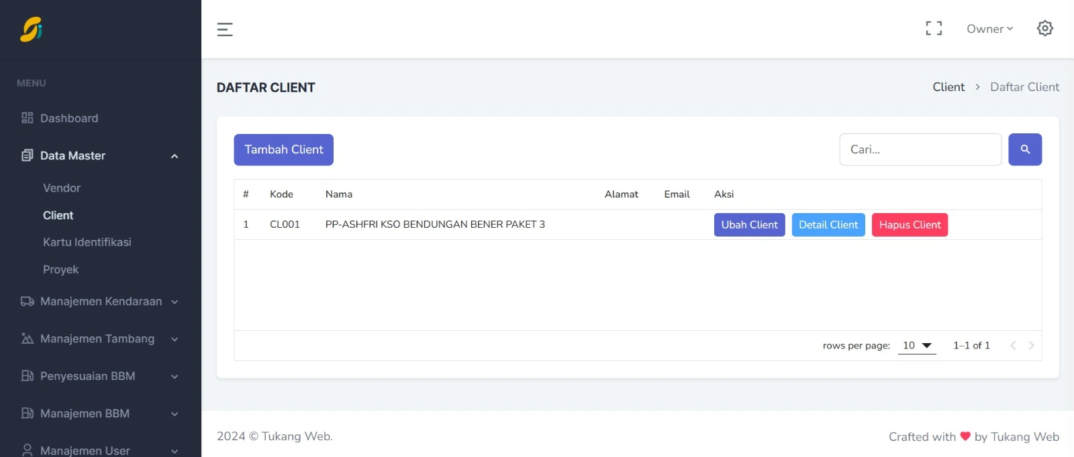Open Dashboard from the sidebar
Viewport: 1074px width, 457px height.
pos(69,119)
